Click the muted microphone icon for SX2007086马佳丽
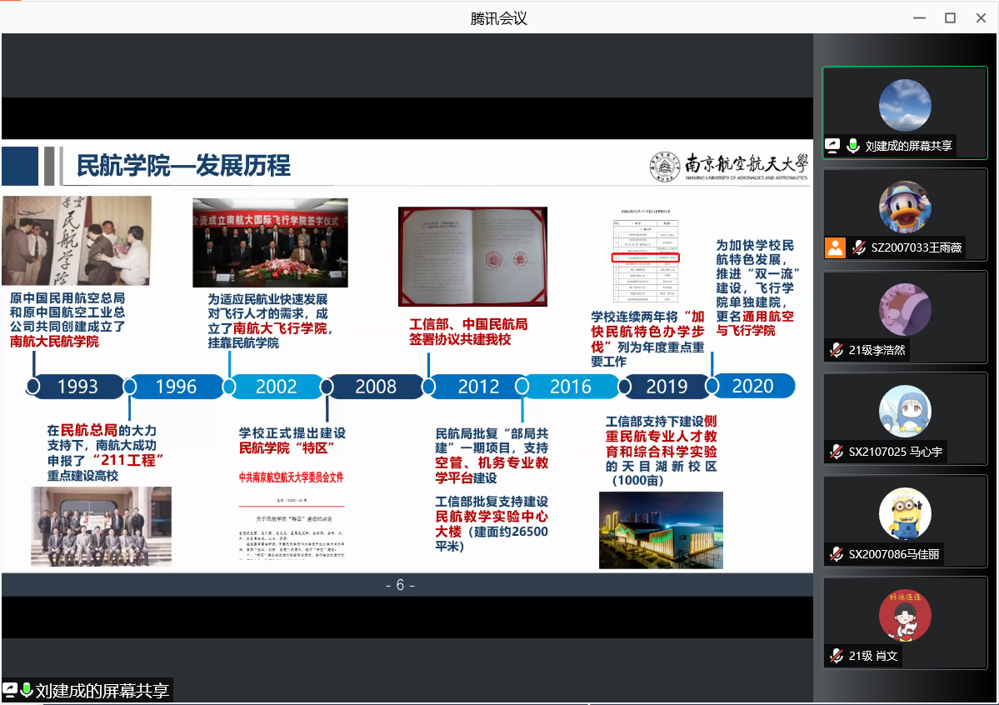Image resolution: width=999 pixels, height=705 pixels. click(x=836, y=554)
